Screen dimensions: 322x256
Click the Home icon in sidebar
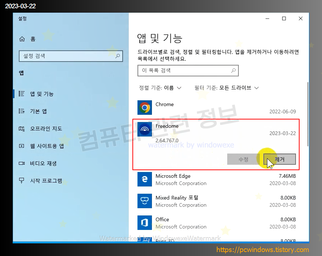coord(22,39)
